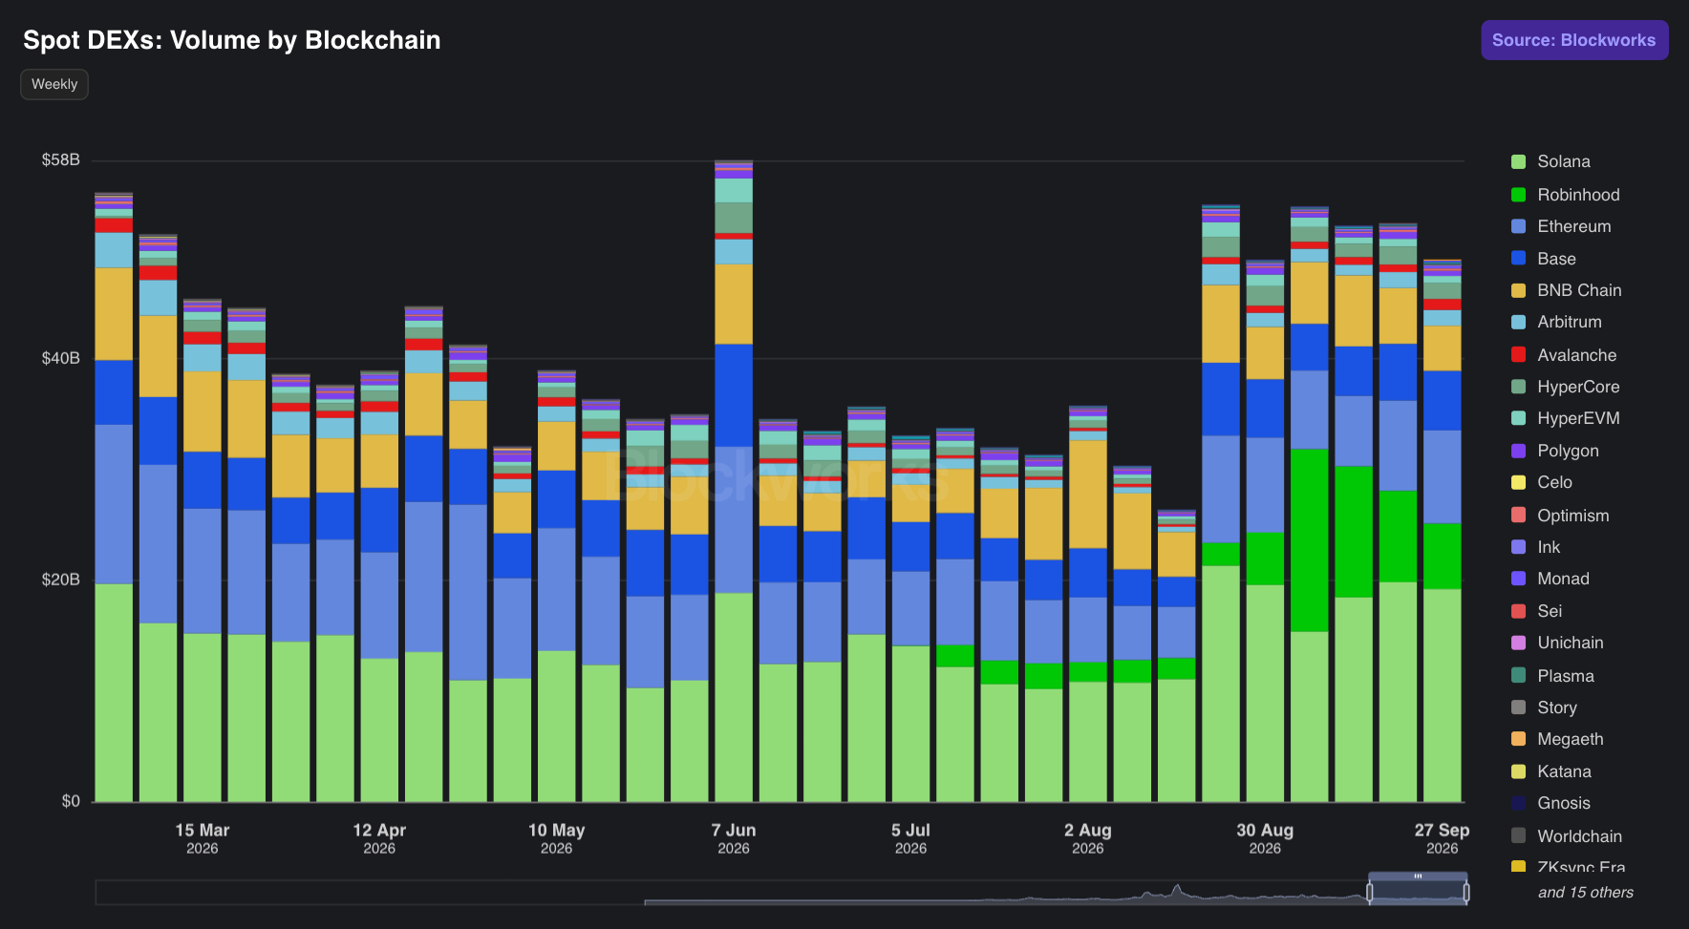Grab the right handle of the range slider
This screenshot has height=929, width=1689.
(x=1466, y=893)
